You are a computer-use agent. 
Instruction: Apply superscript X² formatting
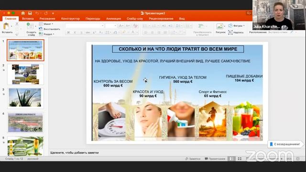(x=95, y=32)
